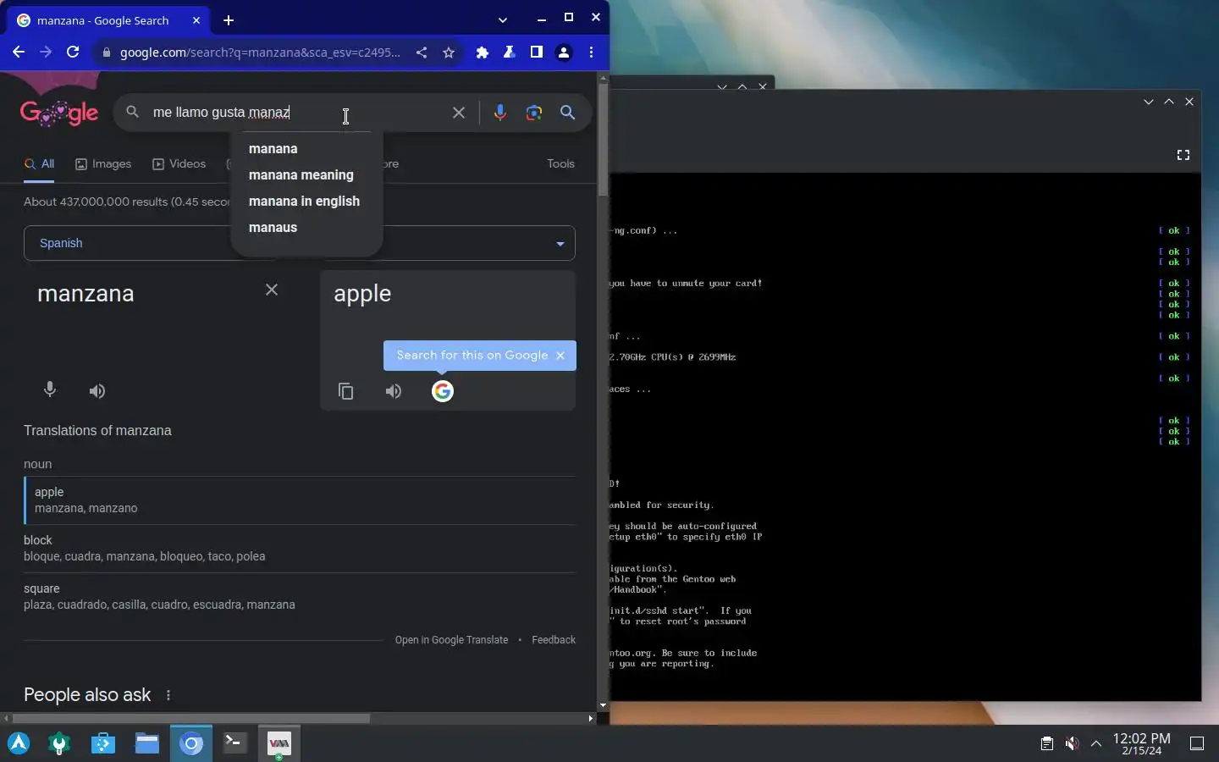Focus Chrome from the taskbar
The image size is (1219, 762).
click(191, 743)
